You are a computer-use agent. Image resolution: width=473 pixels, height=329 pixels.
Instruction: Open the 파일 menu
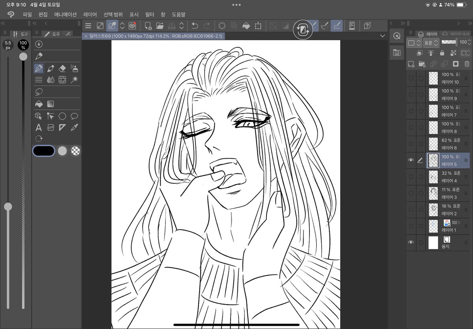[27, 14]
